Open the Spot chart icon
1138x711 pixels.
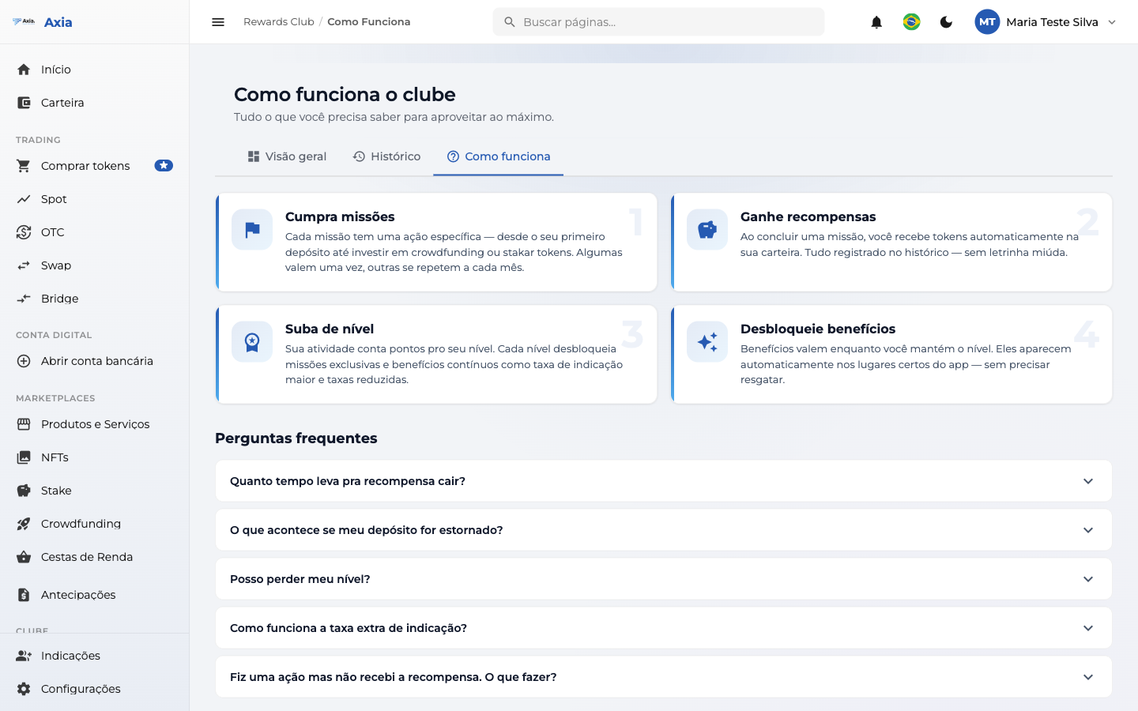coord(24,199)
